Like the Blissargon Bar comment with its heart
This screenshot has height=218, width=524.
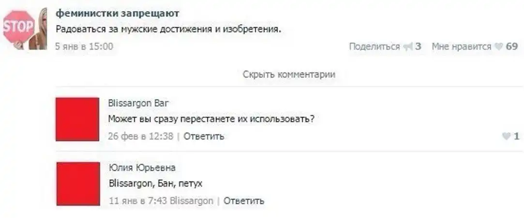(507, 137)
